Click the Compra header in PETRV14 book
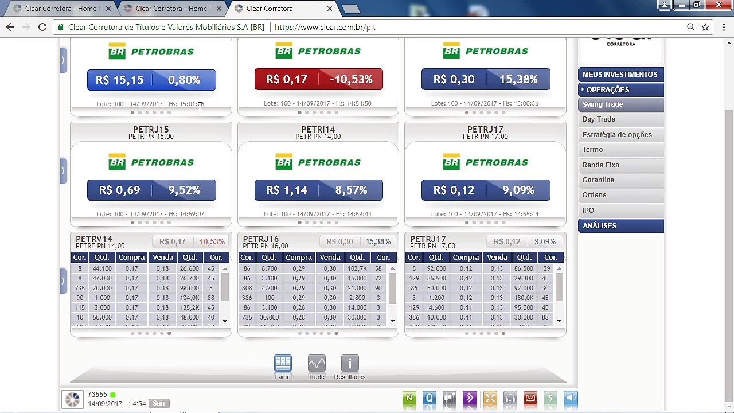 point(131,258)
